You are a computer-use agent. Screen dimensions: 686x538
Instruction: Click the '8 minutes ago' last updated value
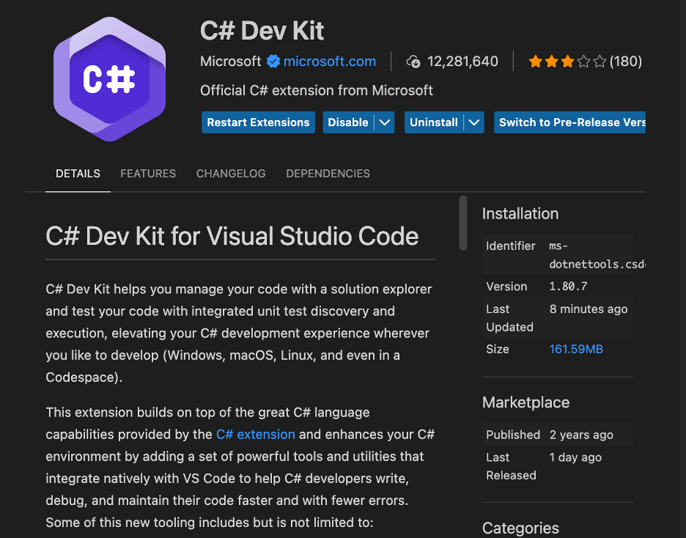coord(589,309)
